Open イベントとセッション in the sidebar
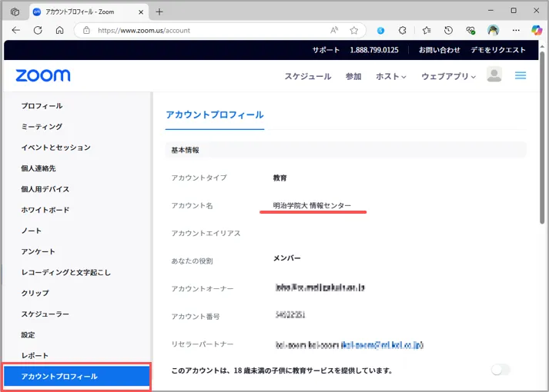549x392 pixels. pos(56,148)
